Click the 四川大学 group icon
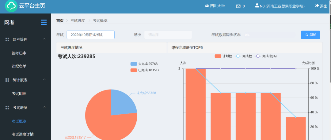 pos(207,6)
